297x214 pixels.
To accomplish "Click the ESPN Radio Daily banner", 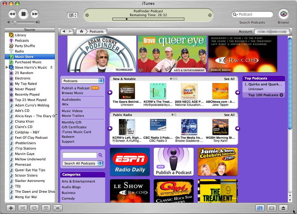I will point(130,162).
